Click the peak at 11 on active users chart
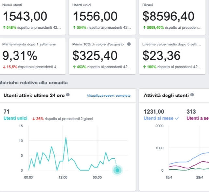209x192 pixels. point(66,138)
